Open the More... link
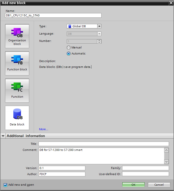The height and width of the screenshot is (191, 174). [44, 129]
